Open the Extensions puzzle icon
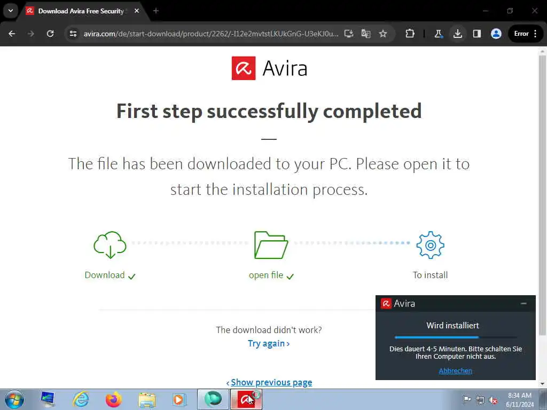Screen dimensions: 547x410 (410, 34)
